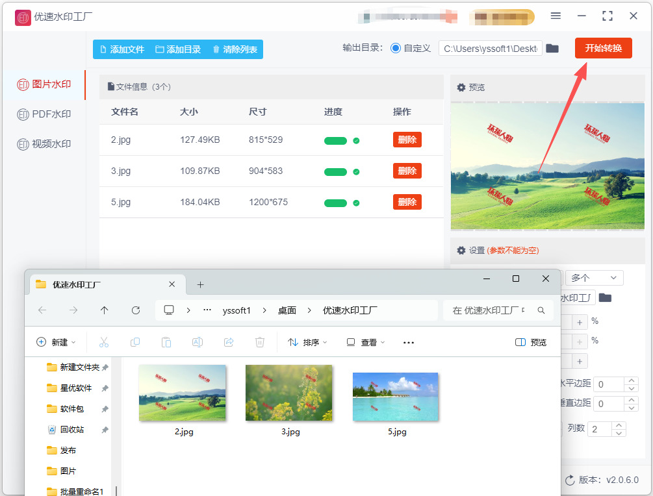Open the 排序 sort dropdown
Screen dimensions: 653x496
point(307,342)
